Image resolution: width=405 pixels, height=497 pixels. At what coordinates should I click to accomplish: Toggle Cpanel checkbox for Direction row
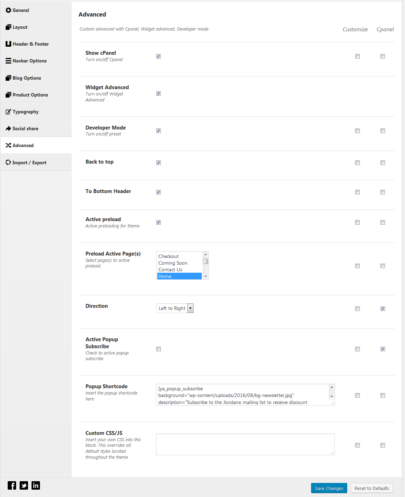(x=383, y=309)
